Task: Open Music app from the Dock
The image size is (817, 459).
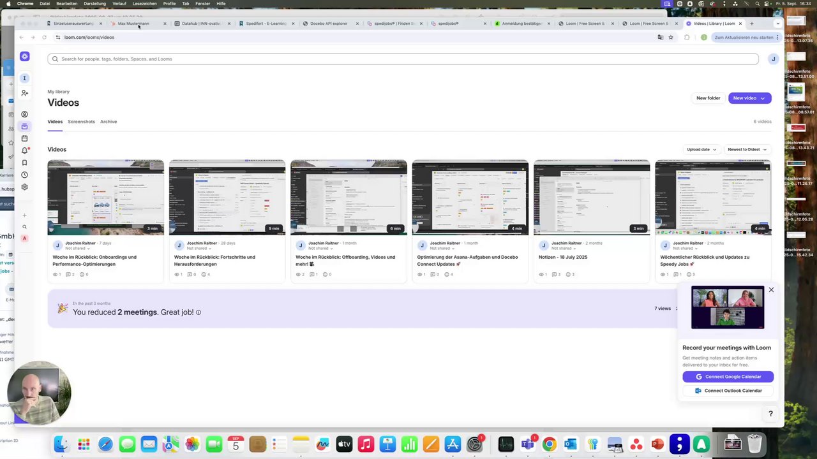Action: (366, 444)
